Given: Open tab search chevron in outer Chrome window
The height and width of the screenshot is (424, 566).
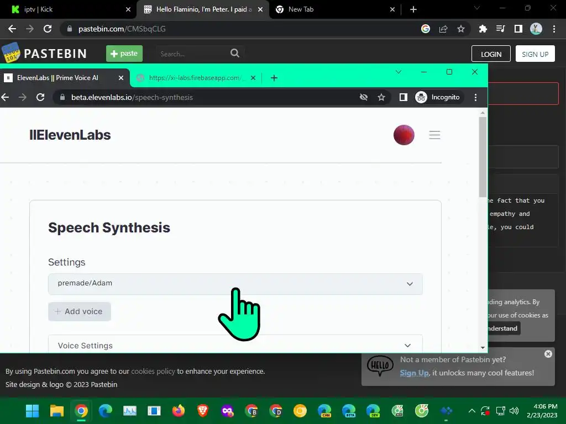Looking at the screenshot, I should click(477, 8).
